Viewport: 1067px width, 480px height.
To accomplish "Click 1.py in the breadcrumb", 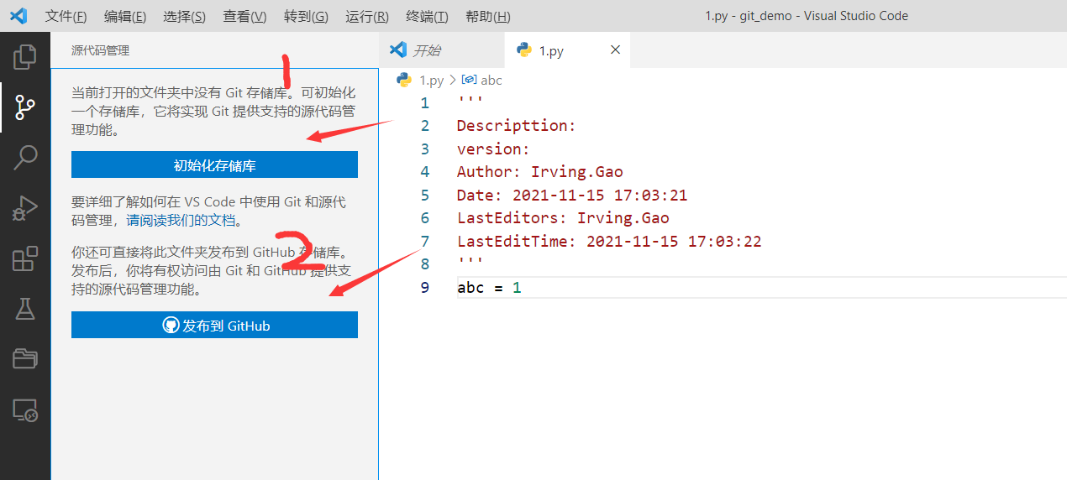I will coord(431,81).
